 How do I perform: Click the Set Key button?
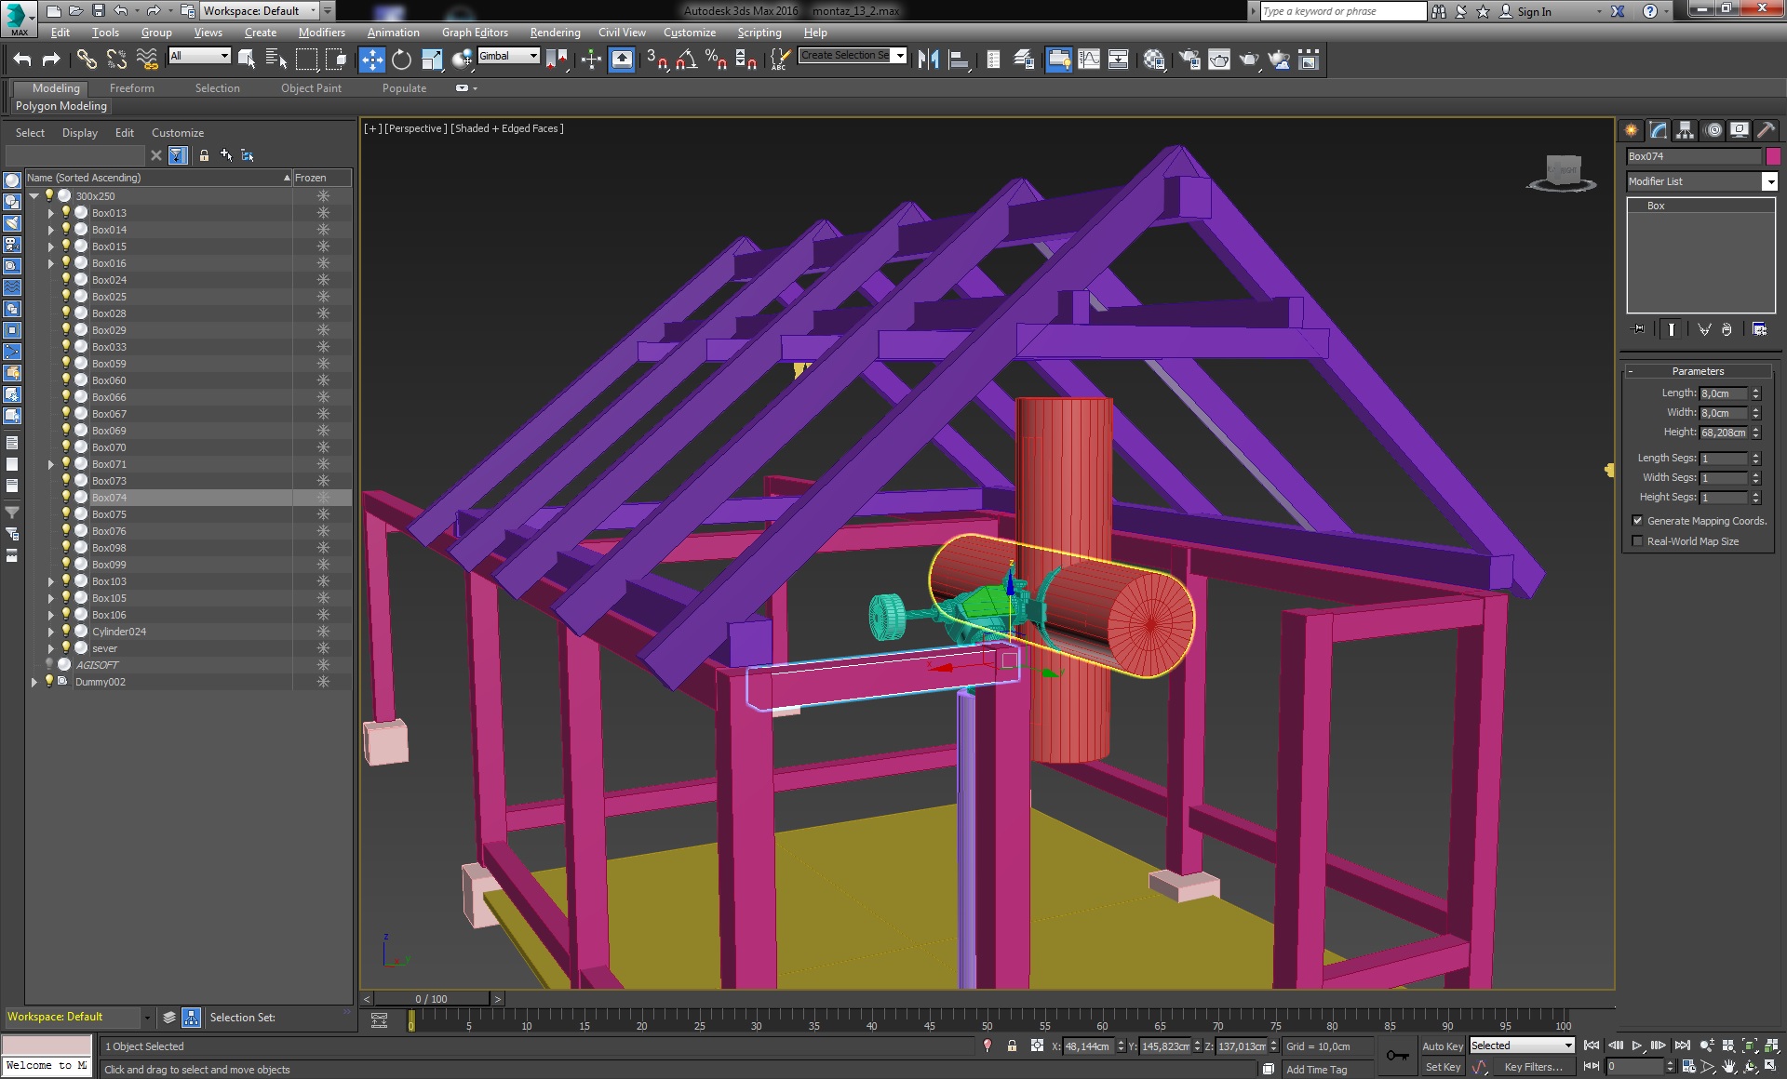click(x=1443, y=1067)
